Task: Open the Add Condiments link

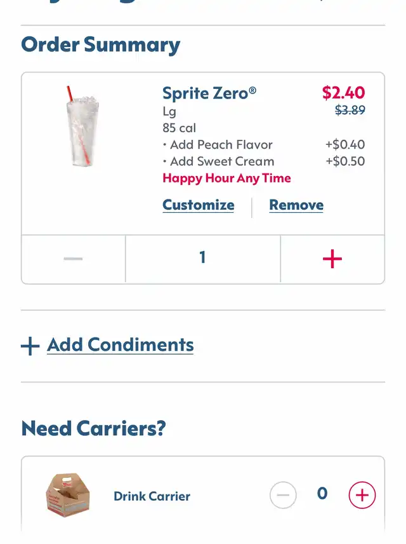Action: click(121, 345)
